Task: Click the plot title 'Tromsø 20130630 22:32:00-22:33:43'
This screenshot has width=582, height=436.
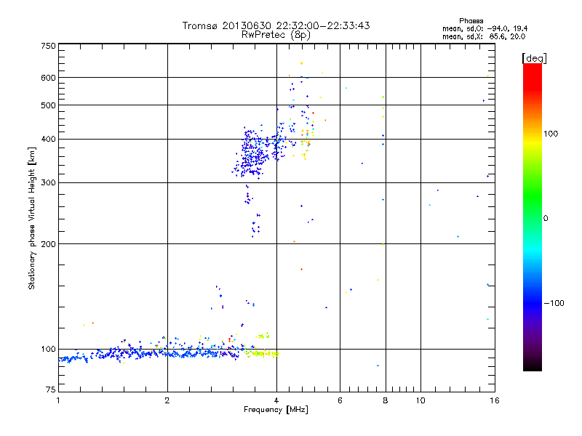Action: click(x=276, y=25)
